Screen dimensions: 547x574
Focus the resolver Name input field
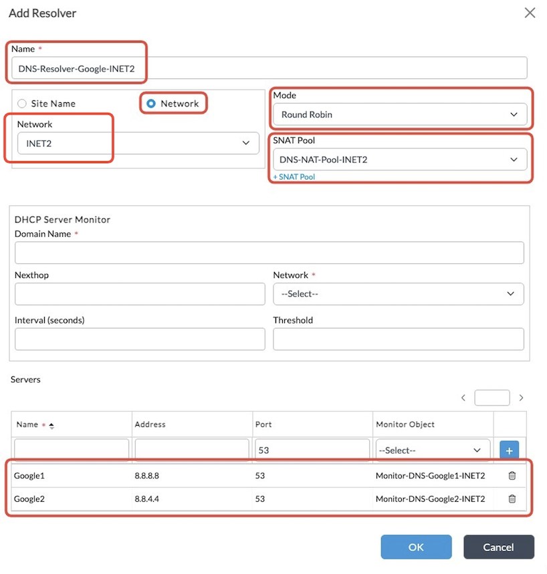(269, 68)
